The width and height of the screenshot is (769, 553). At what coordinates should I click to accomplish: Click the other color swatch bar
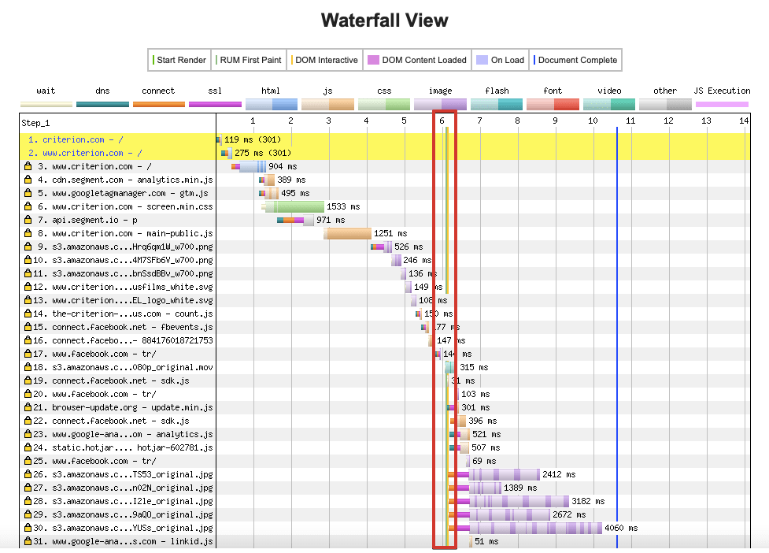(x=666, y=104)
